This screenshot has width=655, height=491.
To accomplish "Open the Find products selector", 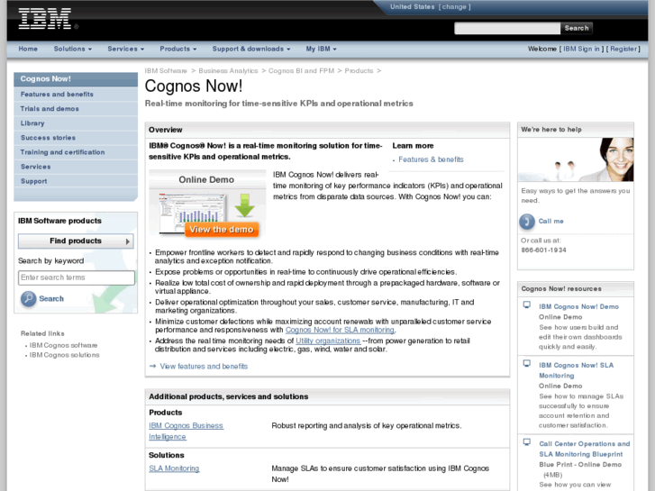I will pos(76,241).
